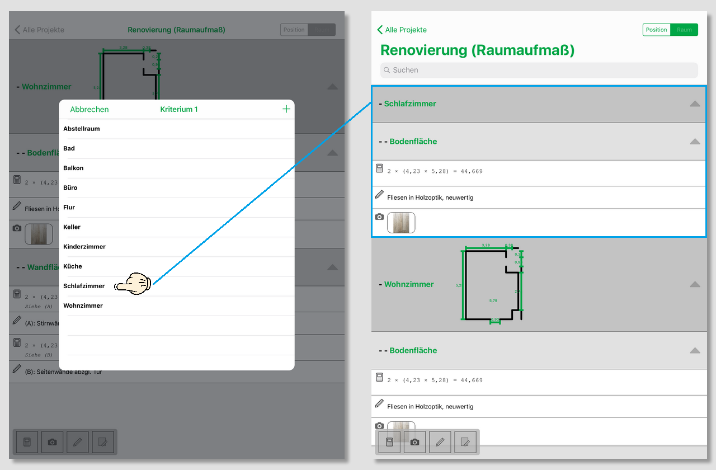
Task: Select Wohnzimmer calculation text in right screen
Action: [x=435, y=380]
